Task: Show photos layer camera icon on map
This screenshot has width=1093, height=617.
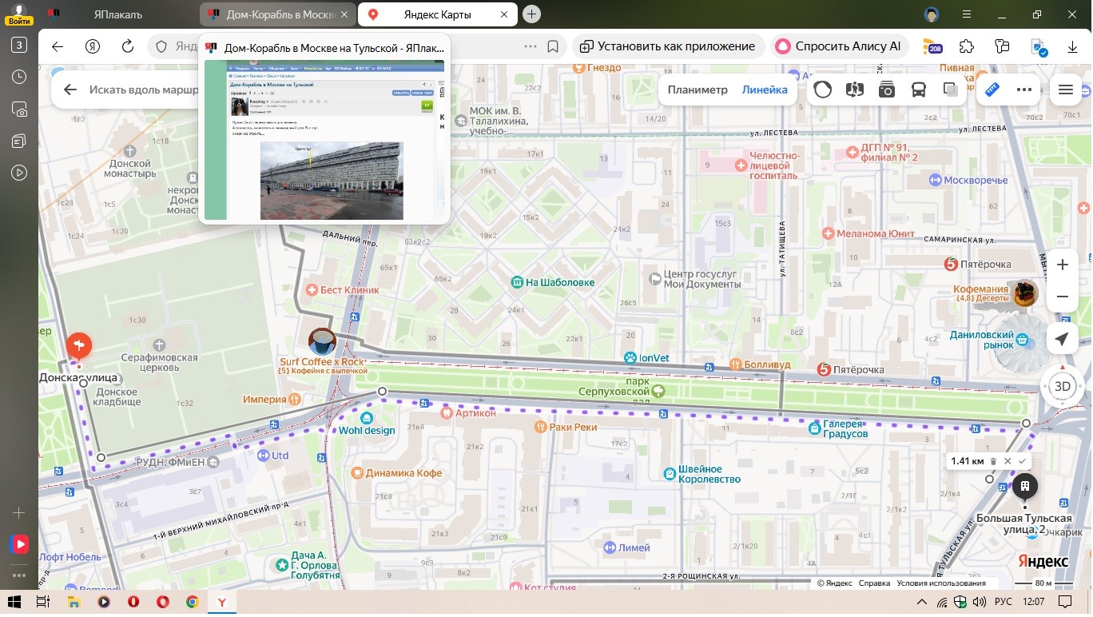Action: pos(887,90)
